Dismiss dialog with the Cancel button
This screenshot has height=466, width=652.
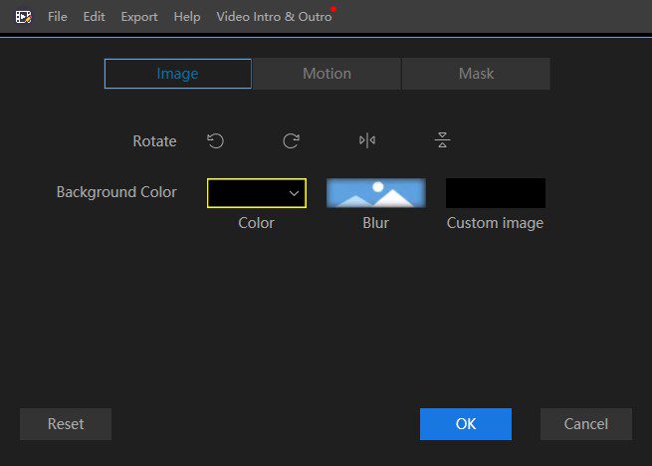(x=585, y=424)
